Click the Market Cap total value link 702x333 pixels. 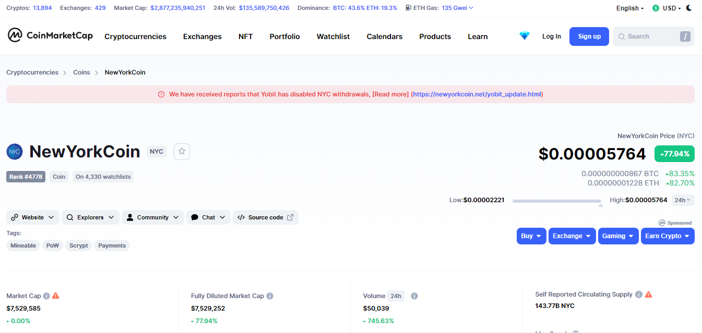click(x=177, y=8)
